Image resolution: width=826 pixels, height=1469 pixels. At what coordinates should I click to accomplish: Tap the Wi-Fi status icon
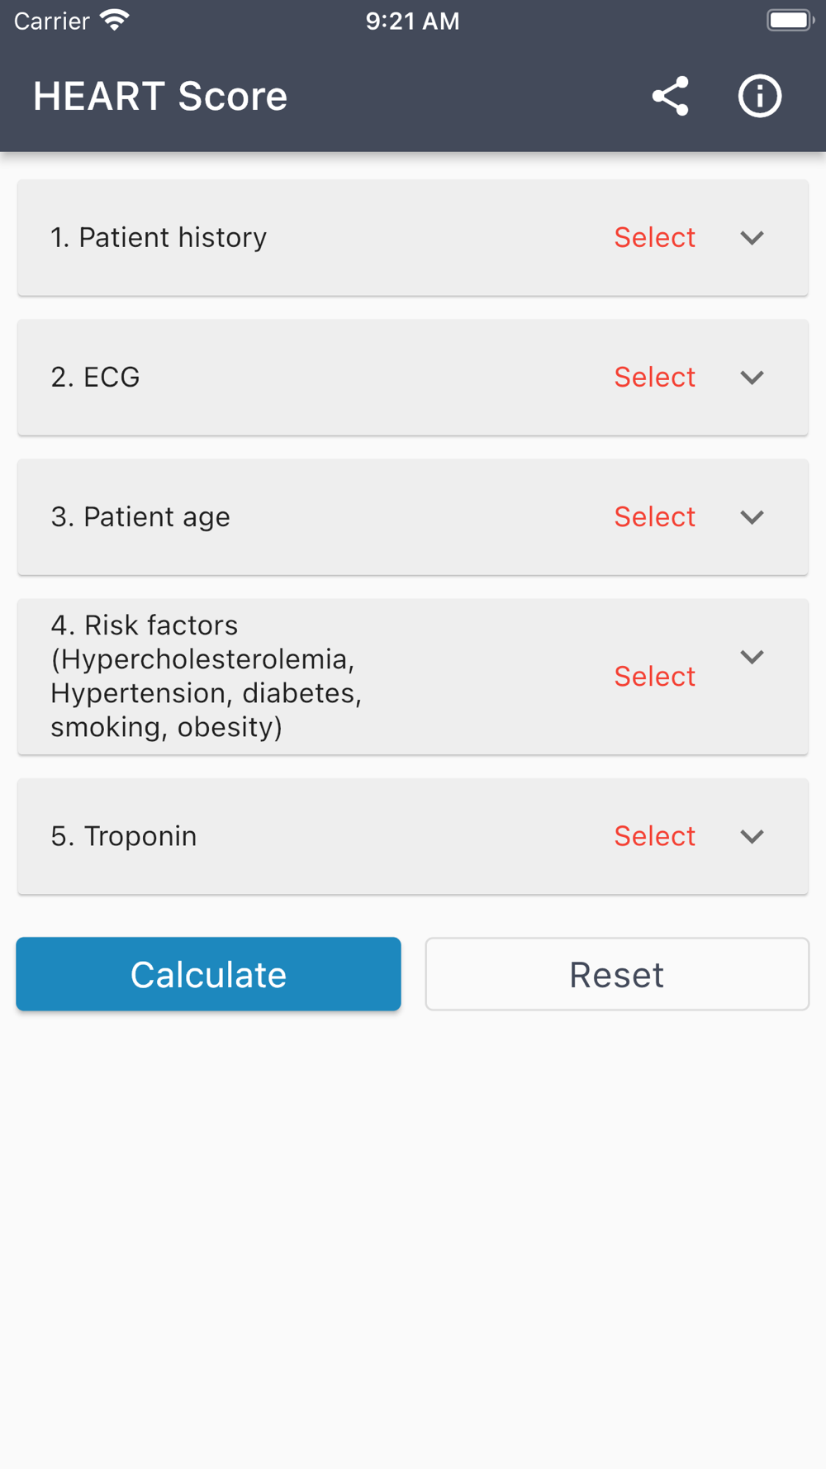point(115,20)
